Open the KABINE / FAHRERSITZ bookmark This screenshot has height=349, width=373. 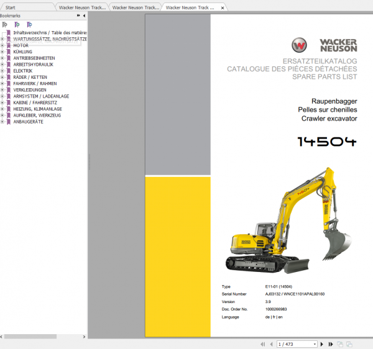pyautogui.click(x=35, y=102)
